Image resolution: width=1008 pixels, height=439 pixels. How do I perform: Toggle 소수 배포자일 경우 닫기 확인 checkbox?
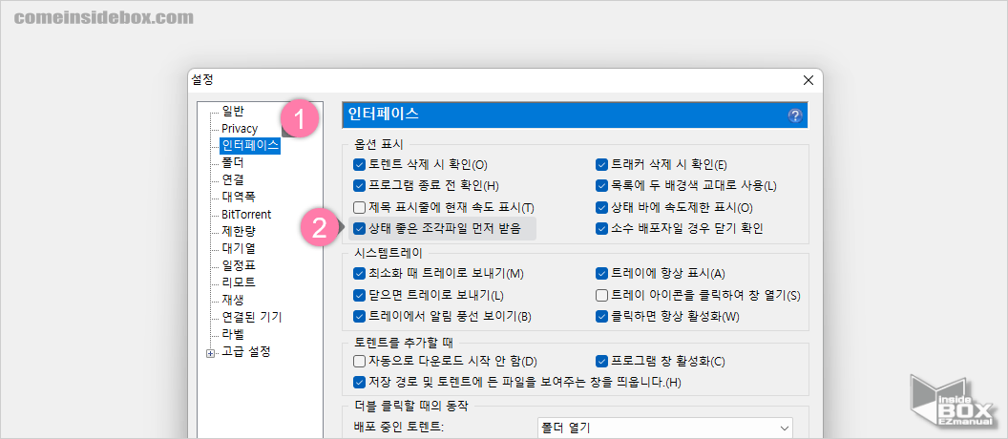pyautogui.click(x=601, y=228)
